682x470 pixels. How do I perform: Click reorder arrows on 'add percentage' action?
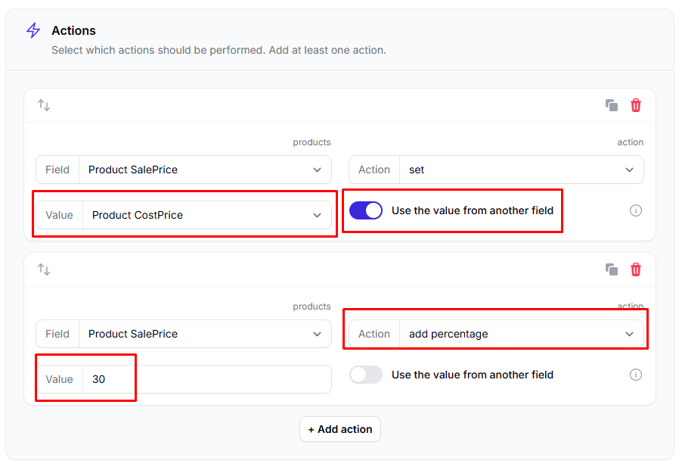(x=44, y=269)
